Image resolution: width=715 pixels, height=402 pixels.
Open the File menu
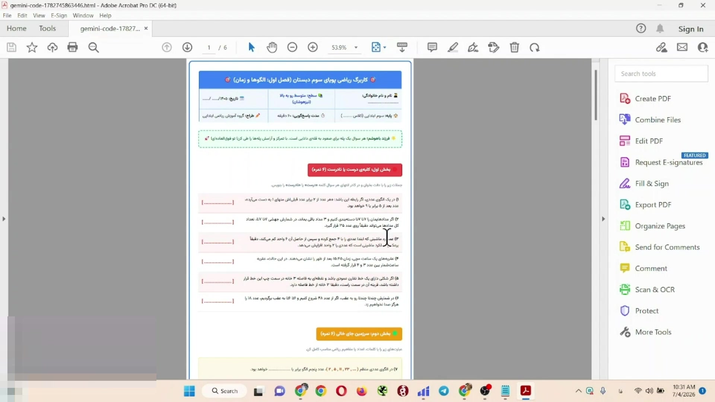7,15
